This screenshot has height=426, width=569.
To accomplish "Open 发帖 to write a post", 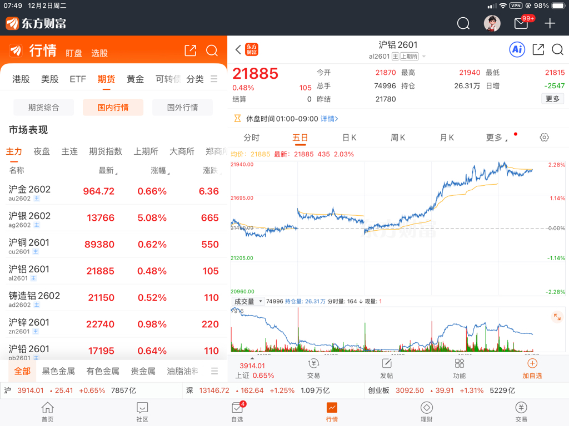I will point(387,369).
